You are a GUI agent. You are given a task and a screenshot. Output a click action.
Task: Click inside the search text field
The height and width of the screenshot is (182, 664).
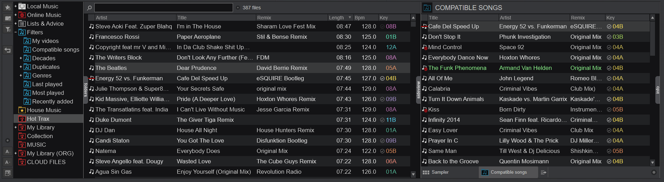pyautogui.click(x=163, y=8)
